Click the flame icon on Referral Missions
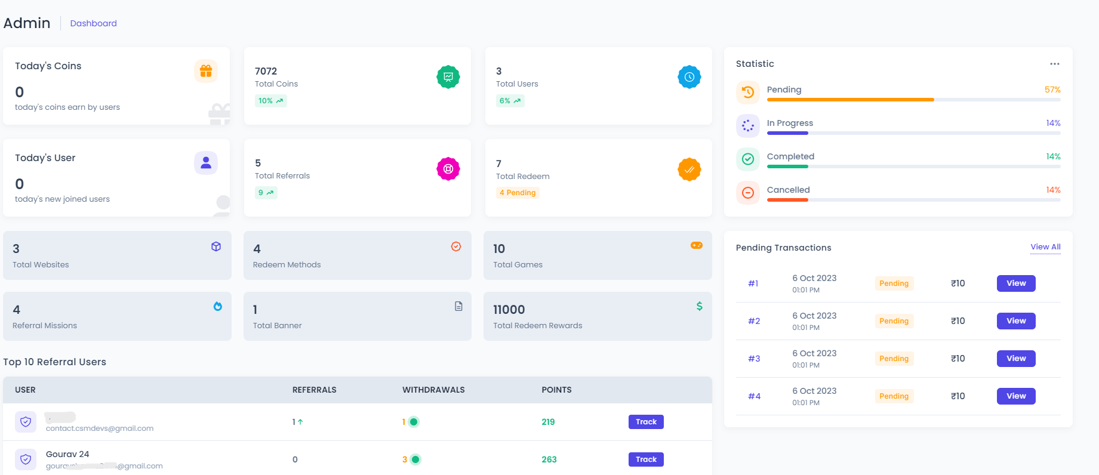Screen dimensions: 1099x475 218,306
